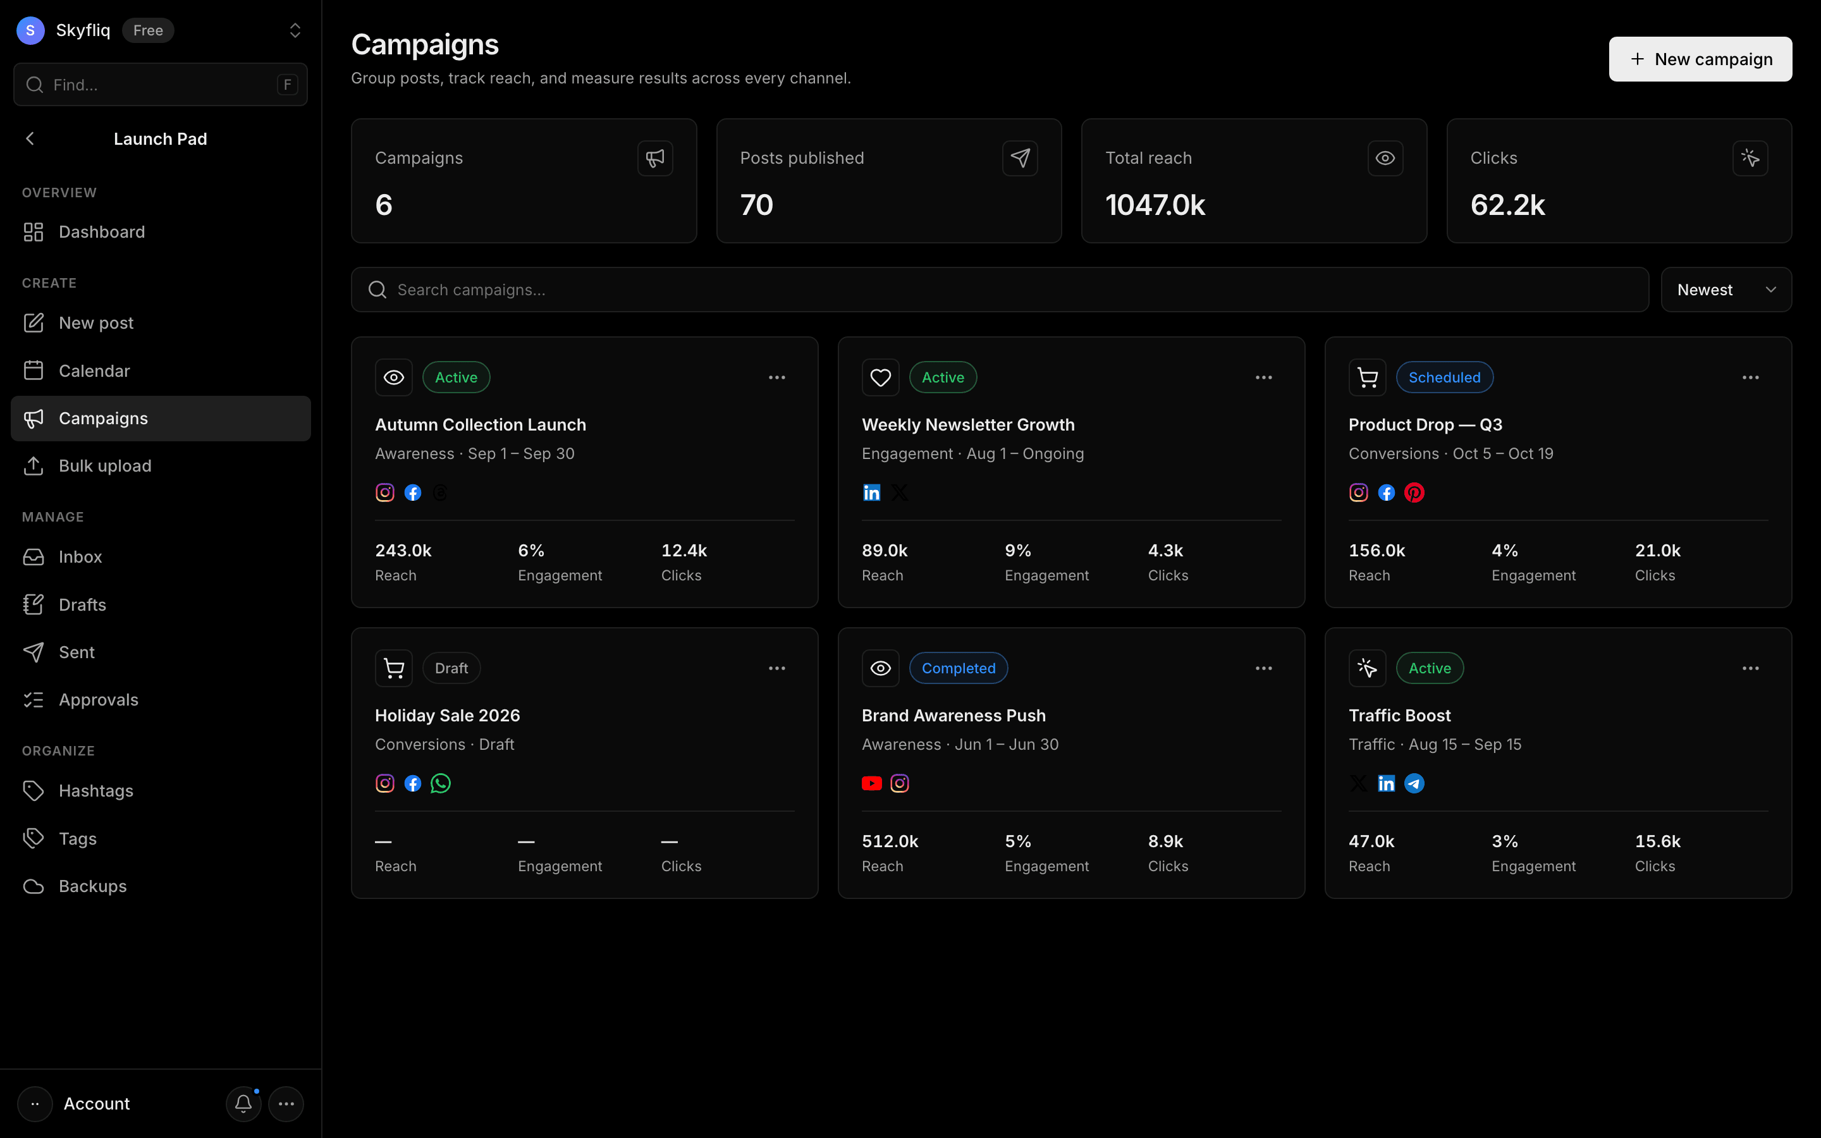
Task: Click the LinkedIn icon on Weekly Newsletter Growth
Action: tap(871, 493)
